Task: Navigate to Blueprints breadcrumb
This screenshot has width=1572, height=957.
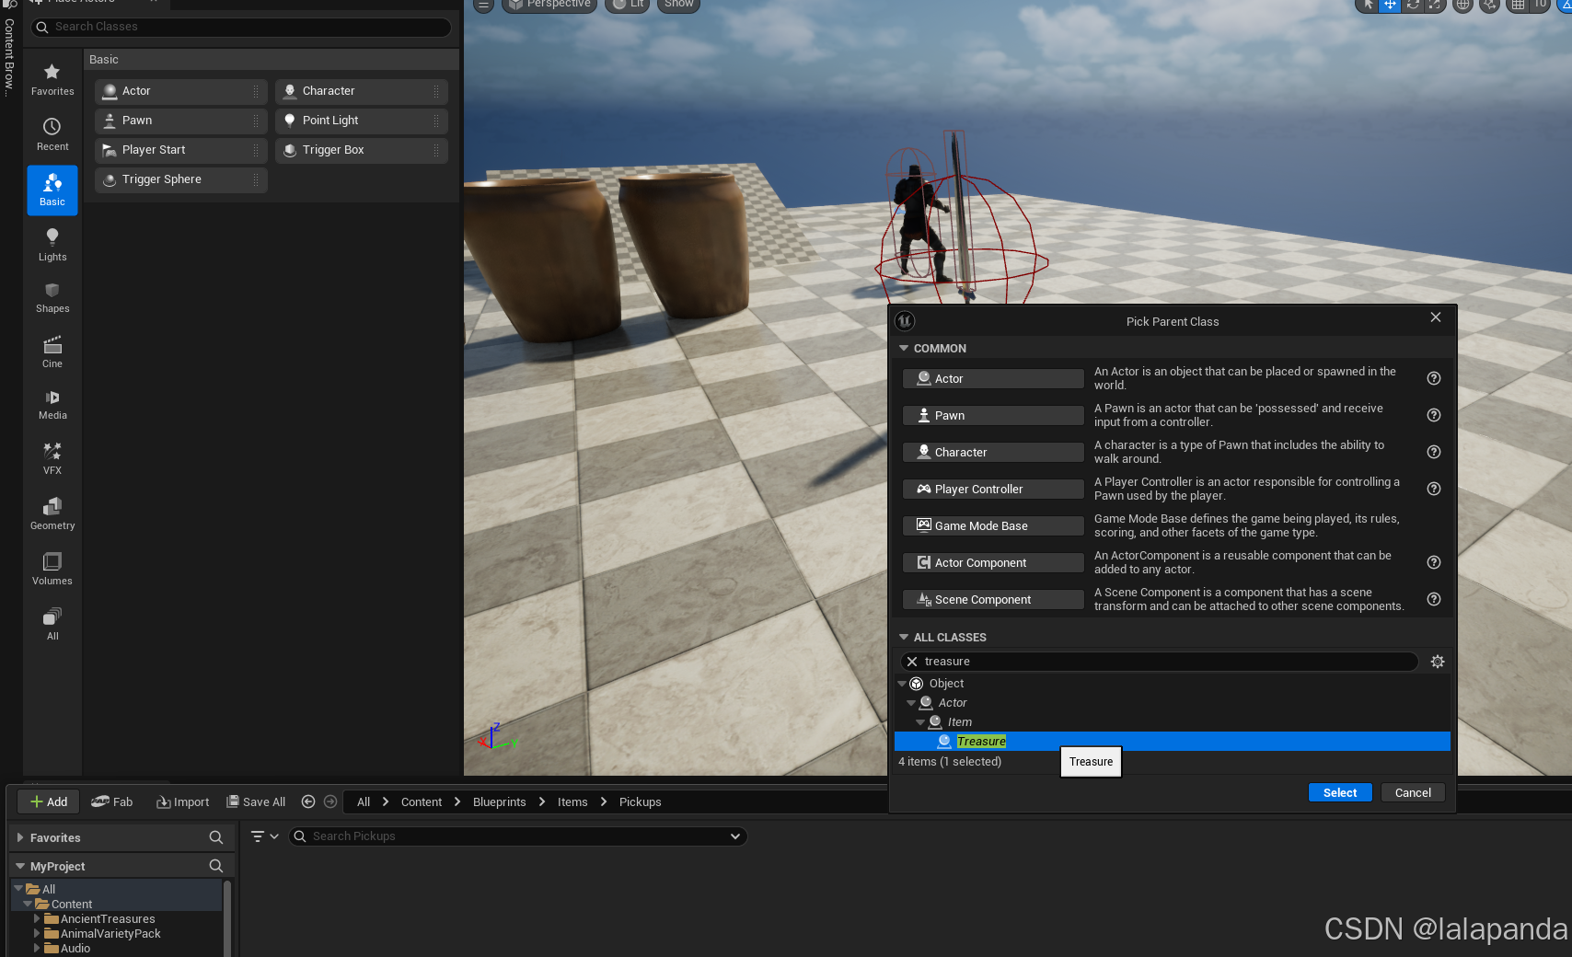Action: pos(500,802)
